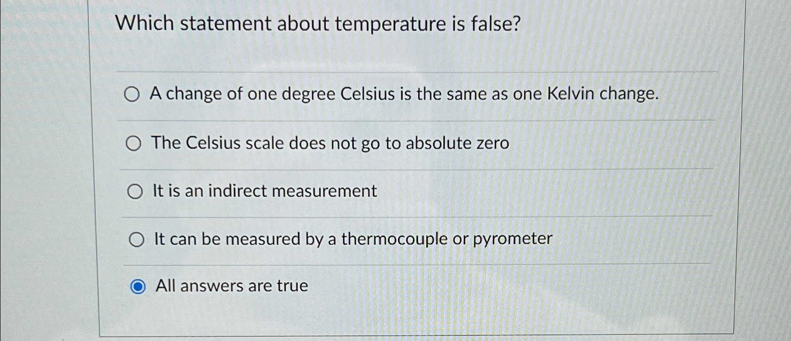Click the indirect measurement answer text
The image size is (791, 341).
tap(264, 191)
